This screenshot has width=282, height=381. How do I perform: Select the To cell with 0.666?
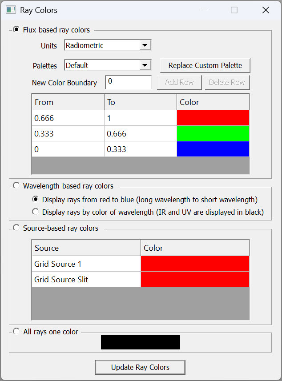[141, 133]
